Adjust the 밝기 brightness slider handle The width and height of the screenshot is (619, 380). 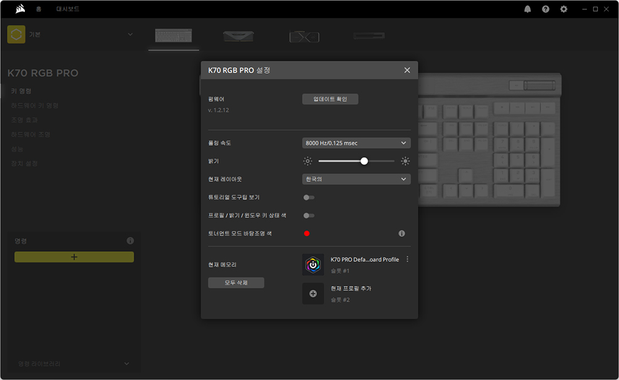coord(364,161)
